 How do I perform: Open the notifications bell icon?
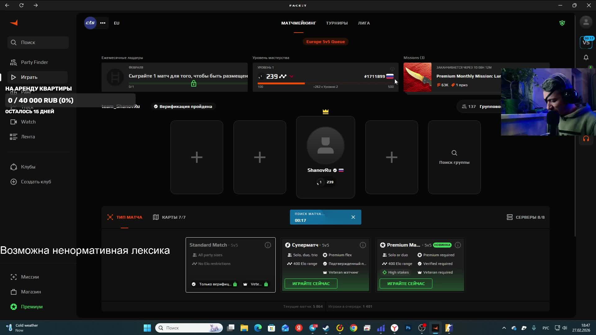pos(586,57)
